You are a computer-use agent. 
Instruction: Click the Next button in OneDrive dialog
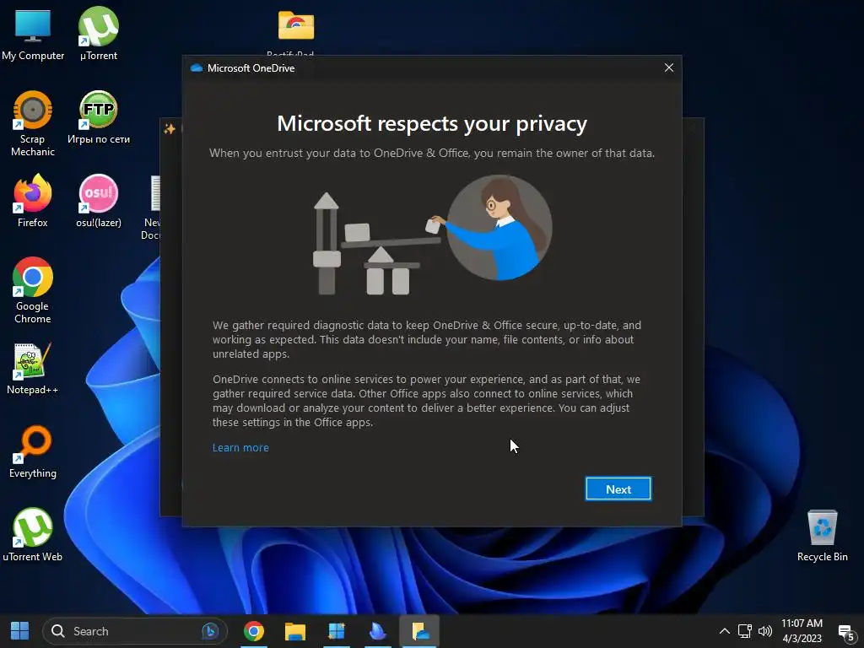[x=618, y=489]
